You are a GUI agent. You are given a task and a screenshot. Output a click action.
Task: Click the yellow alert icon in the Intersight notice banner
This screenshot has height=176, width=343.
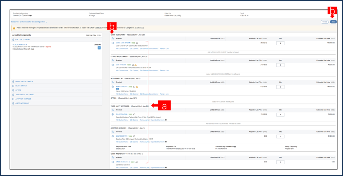point(14,28)
